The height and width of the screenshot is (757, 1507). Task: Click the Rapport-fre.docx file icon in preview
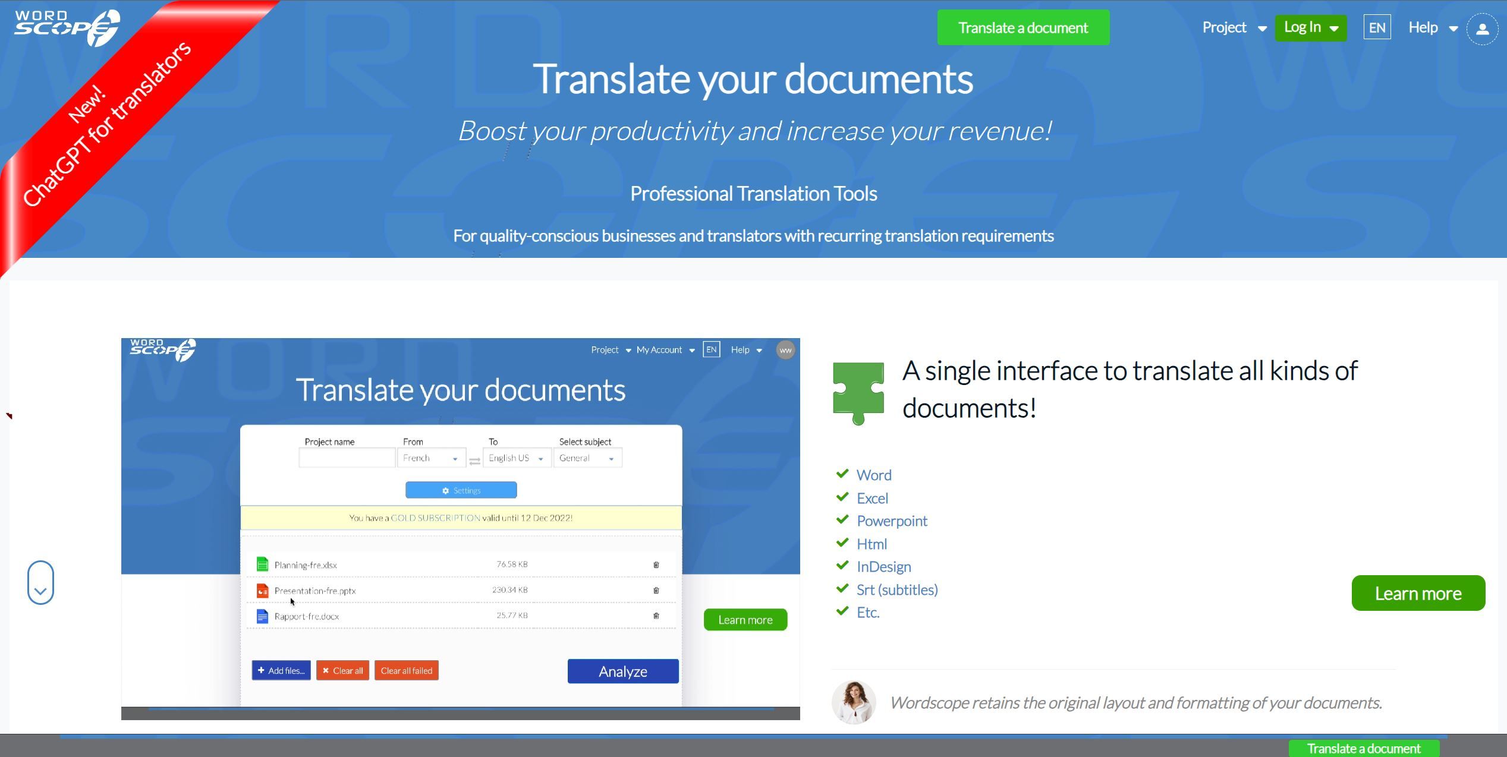tap(262, 616)
